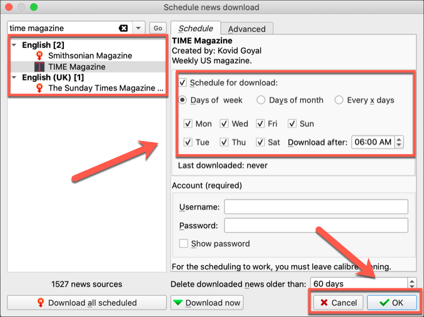Click the green Download now arrow icon
Image resolution: width=424 pixels, height=317 pixels.
tap(178, 303)
